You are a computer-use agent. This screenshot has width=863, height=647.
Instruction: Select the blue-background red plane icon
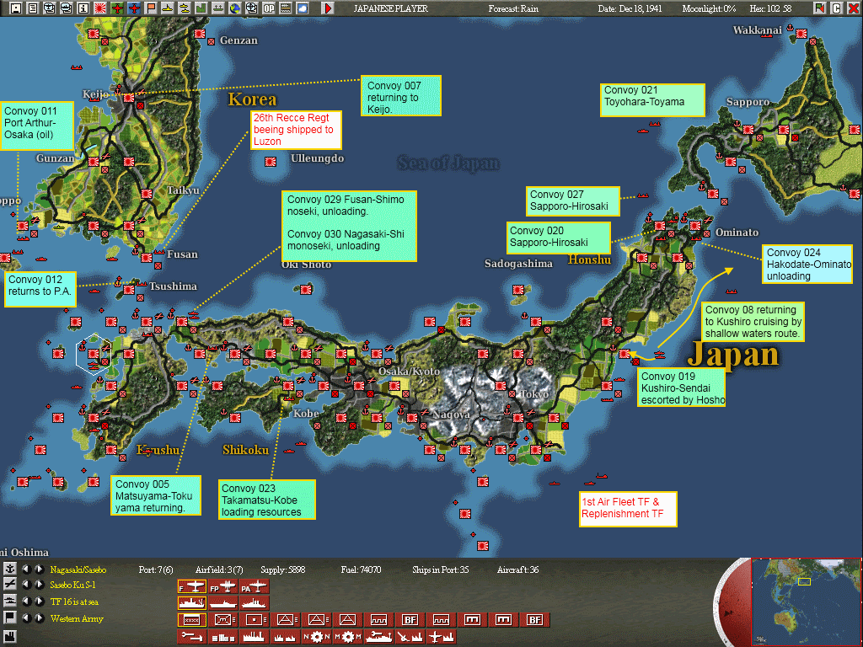click(x=134, y=8)
